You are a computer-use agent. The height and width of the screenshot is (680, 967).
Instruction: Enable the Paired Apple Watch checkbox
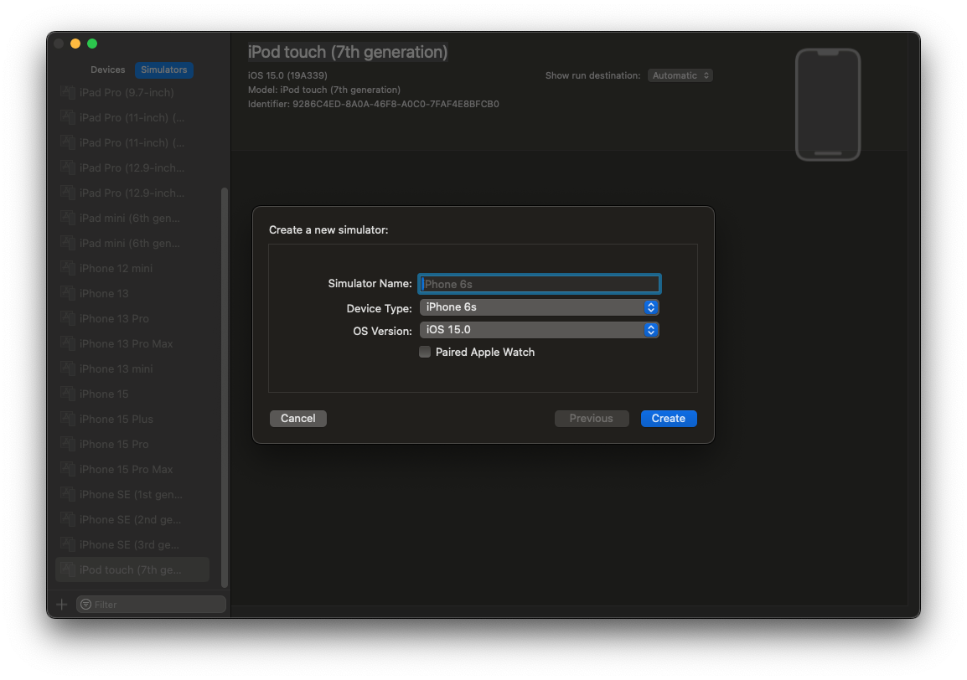[424, 352]
